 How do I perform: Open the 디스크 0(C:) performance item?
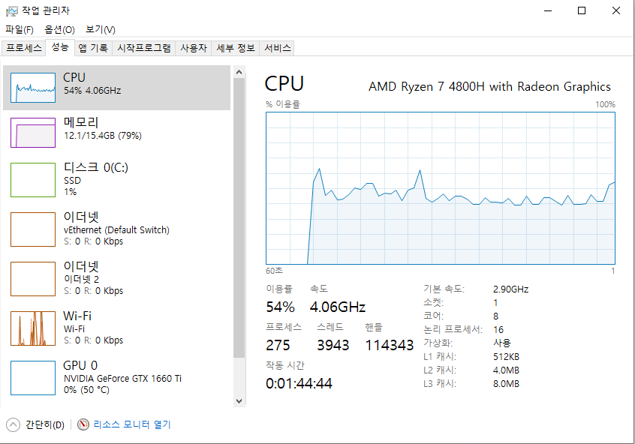click(x=116, y=180)
